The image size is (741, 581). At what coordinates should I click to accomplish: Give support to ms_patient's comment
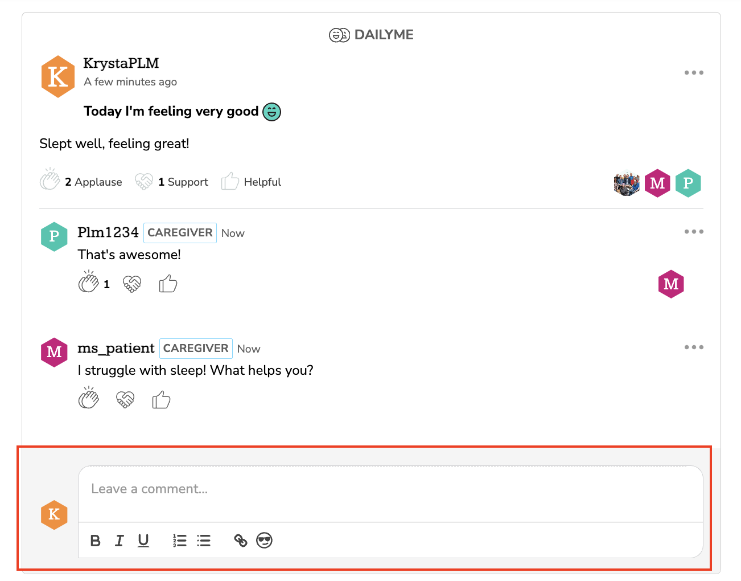pos(125,399)
